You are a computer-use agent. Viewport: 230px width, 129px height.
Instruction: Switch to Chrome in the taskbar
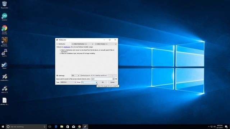coord(79,126)
